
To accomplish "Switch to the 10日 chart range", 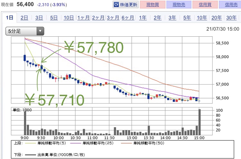I will (69, 18).
